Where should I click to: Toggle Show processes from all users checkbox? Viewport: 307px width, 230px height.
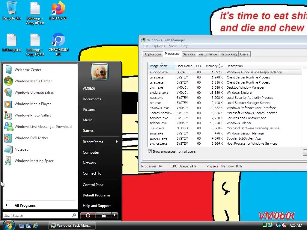pos(150,152)
